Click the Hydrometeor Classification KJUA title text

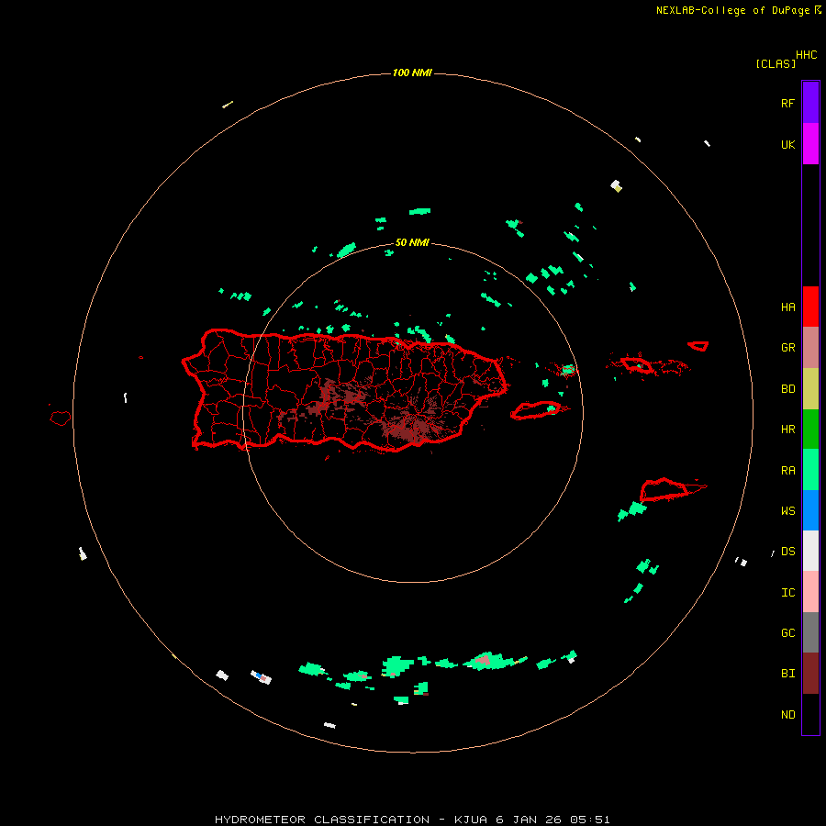(x=412, y=820)
